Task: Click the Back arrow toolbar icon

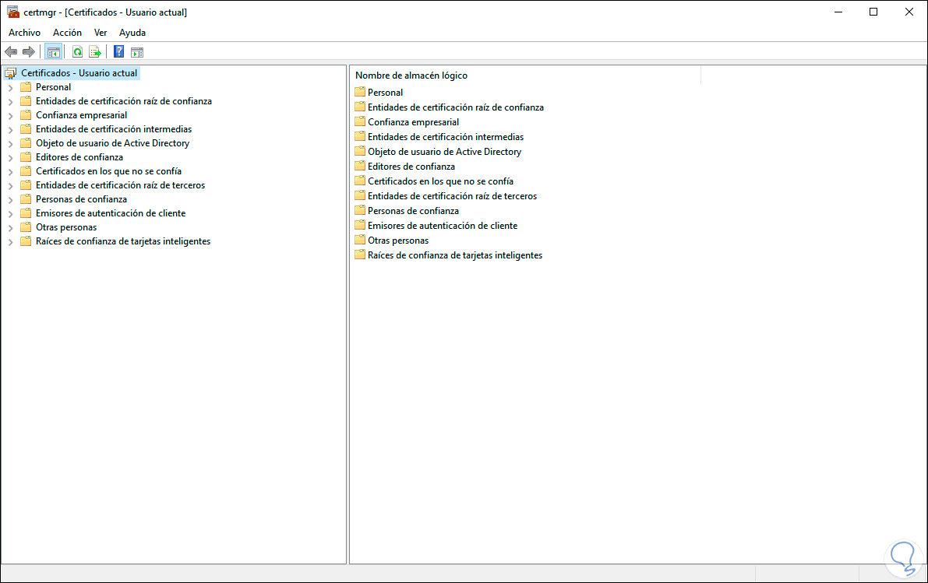Action: tap(11, 52)
